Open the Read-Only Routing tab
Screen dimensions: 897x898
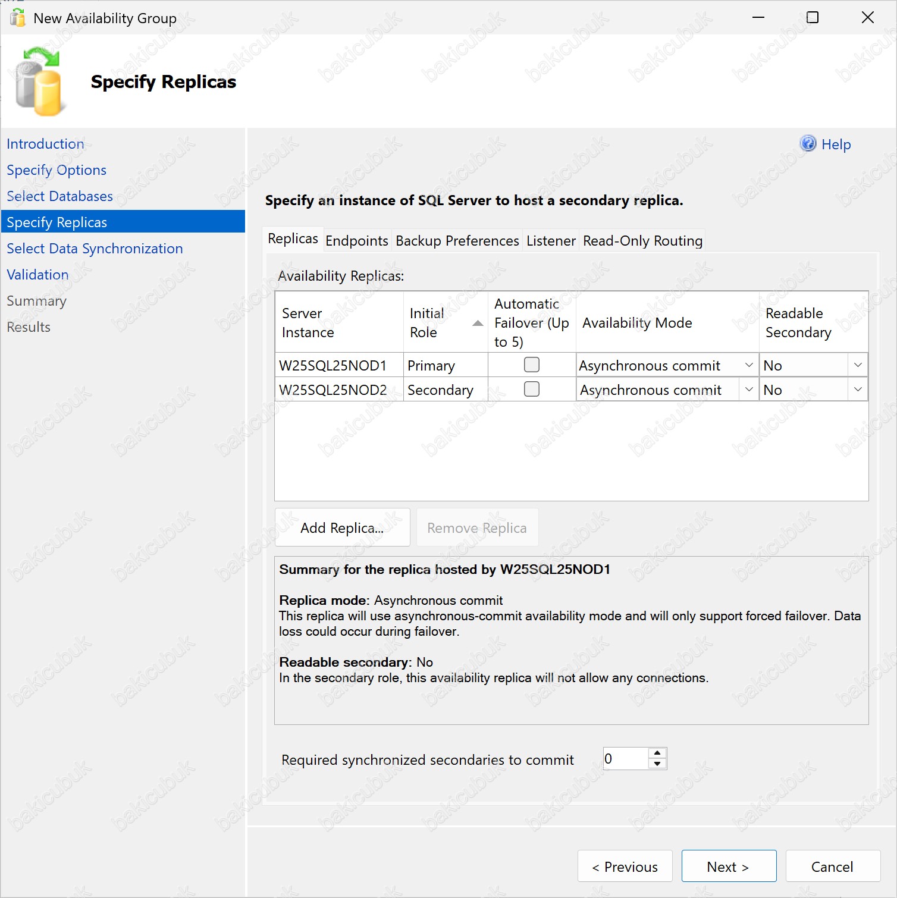642,241
